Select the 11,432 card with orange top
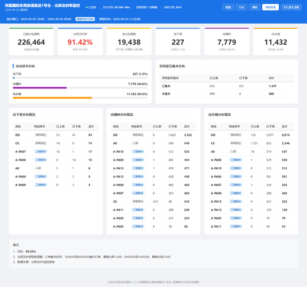The height and width of the screenshot is (287, 307). 276,42
